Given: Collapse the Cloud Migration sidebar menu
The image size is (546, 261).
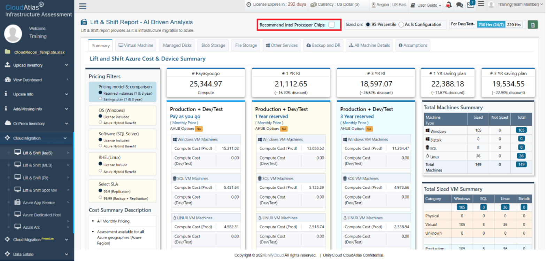Looking at the screenshot, I should (x=37, y=138).
